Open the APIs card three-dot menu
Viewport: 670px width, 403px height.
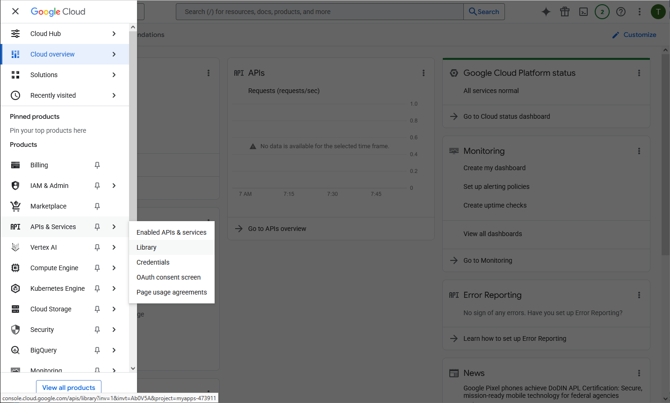pyautogui.click(x=424, y=73)
